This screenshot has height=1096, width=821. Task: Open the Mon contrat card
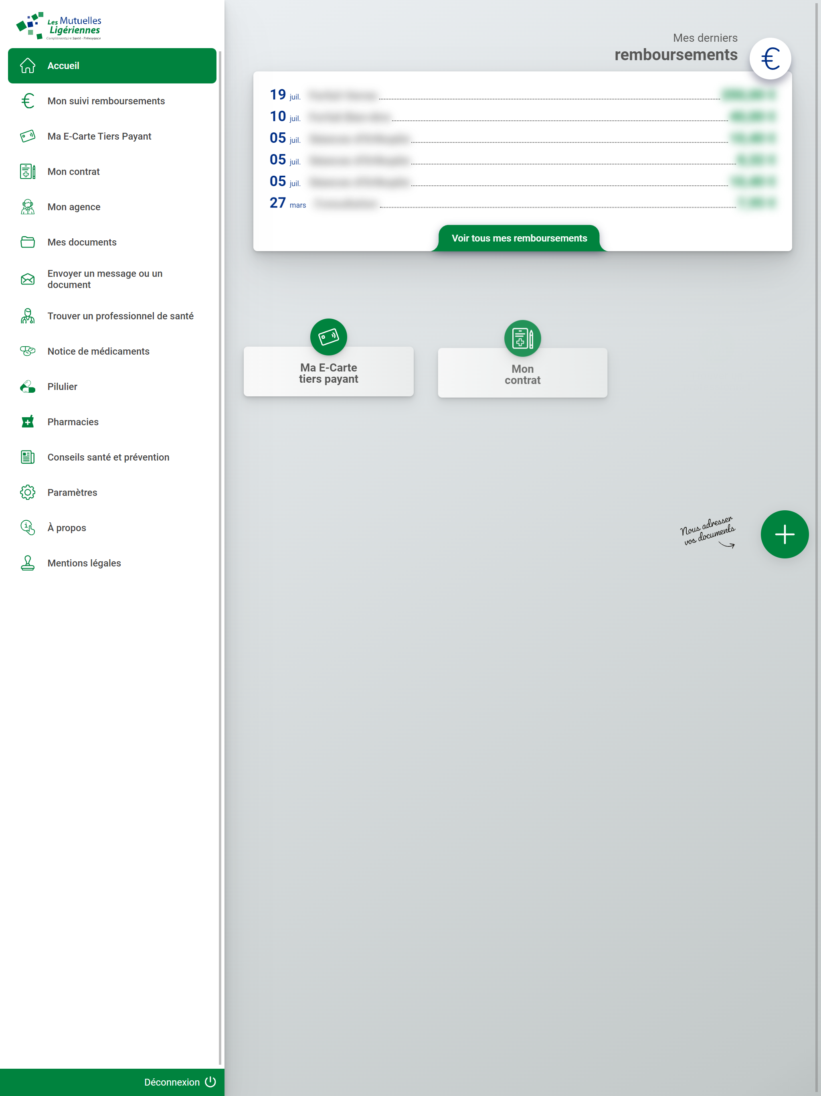tap(522, 373)
